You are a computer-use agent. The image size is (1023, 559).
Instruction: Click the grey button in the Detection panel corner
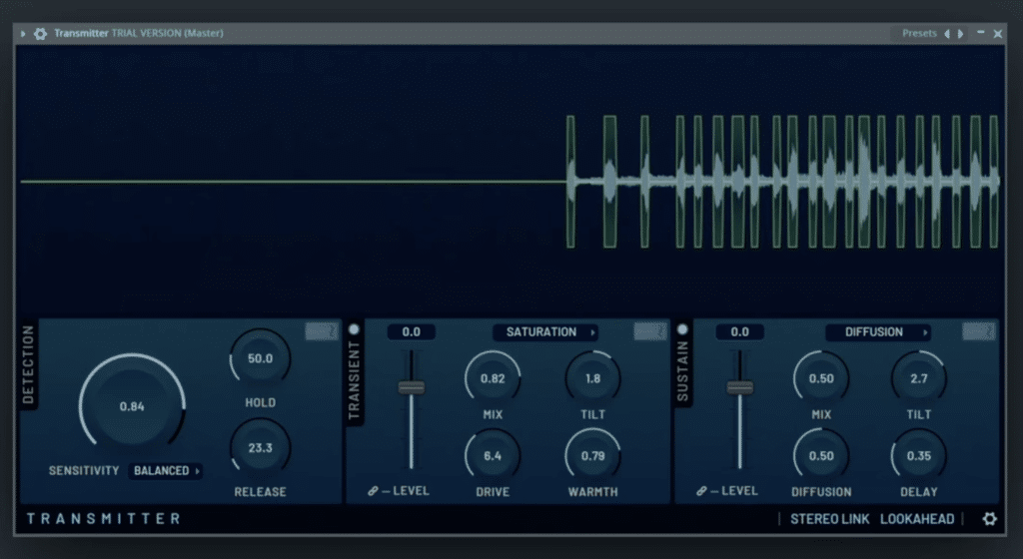322,331
